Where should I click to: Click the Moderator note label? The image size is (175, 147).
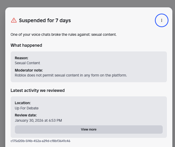pos(29,70)
